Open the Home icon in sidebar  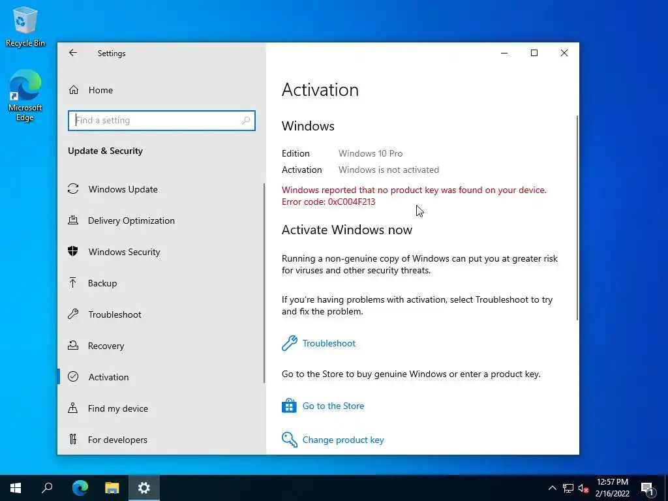74,90
